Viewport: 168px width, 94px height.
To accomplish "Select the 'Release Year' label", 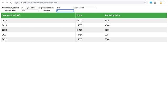I will tap(10, 11).
